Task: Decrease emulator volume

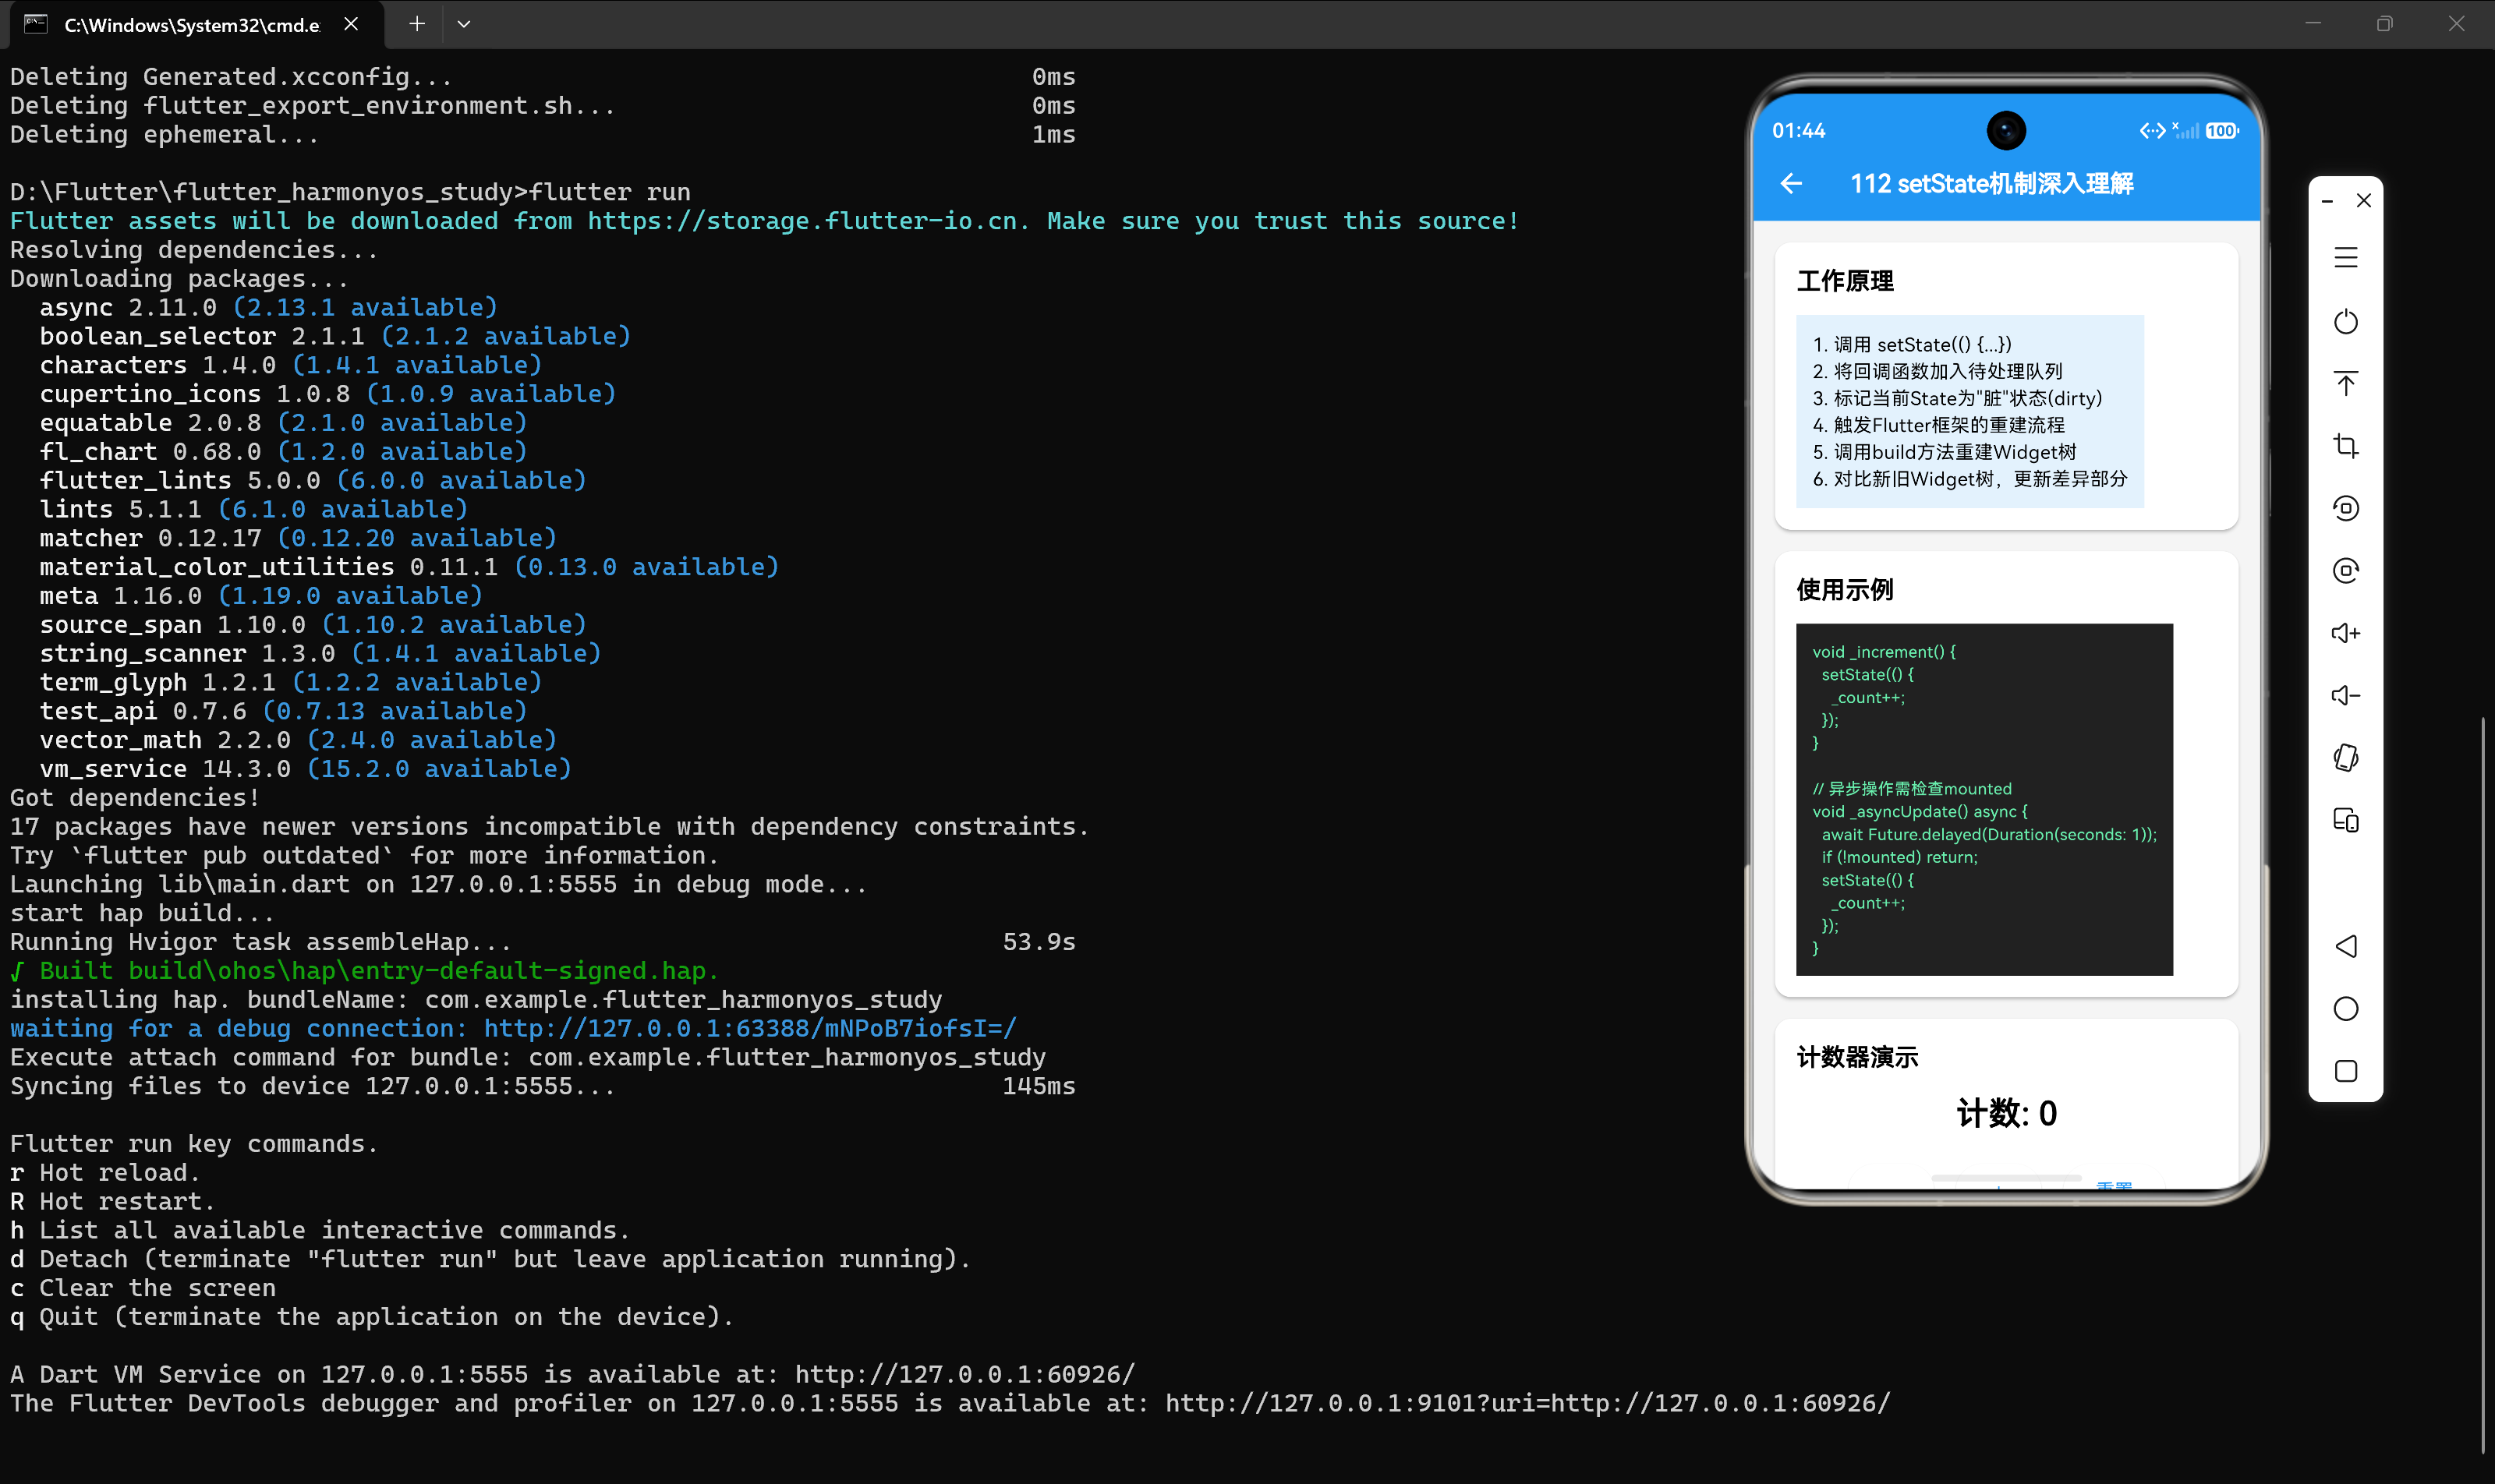Action: 2346,695
